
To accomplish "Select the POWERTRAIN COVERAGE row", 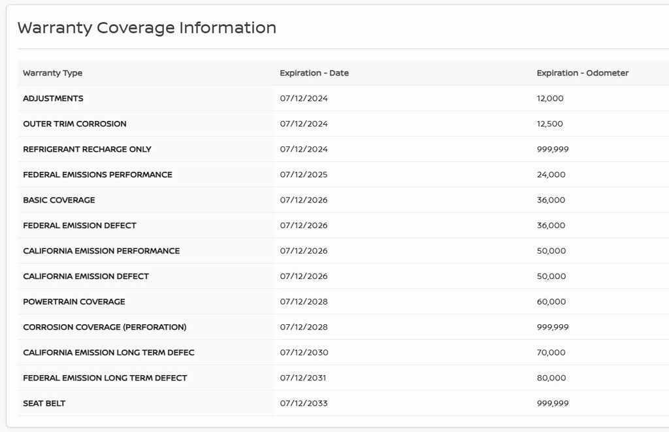I will pyautogui.click(x=74, y=303).
